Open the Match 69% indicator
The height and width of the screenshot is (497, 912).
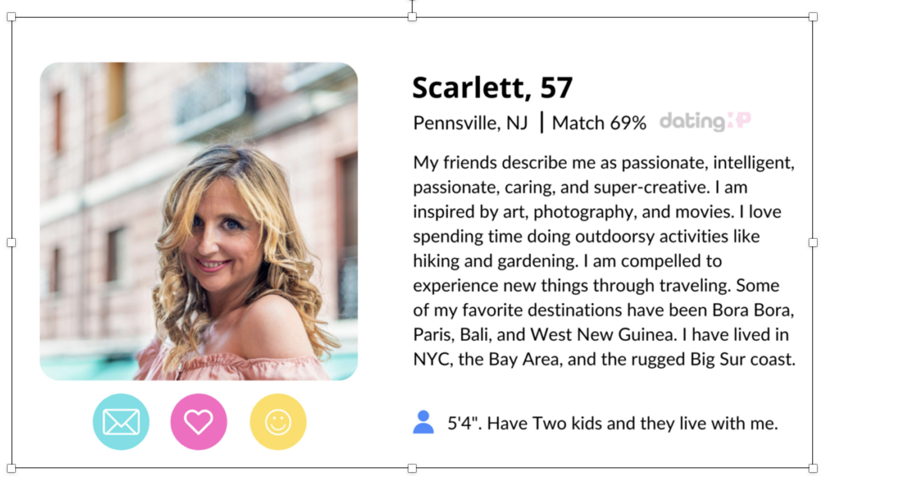pos(599,123)
